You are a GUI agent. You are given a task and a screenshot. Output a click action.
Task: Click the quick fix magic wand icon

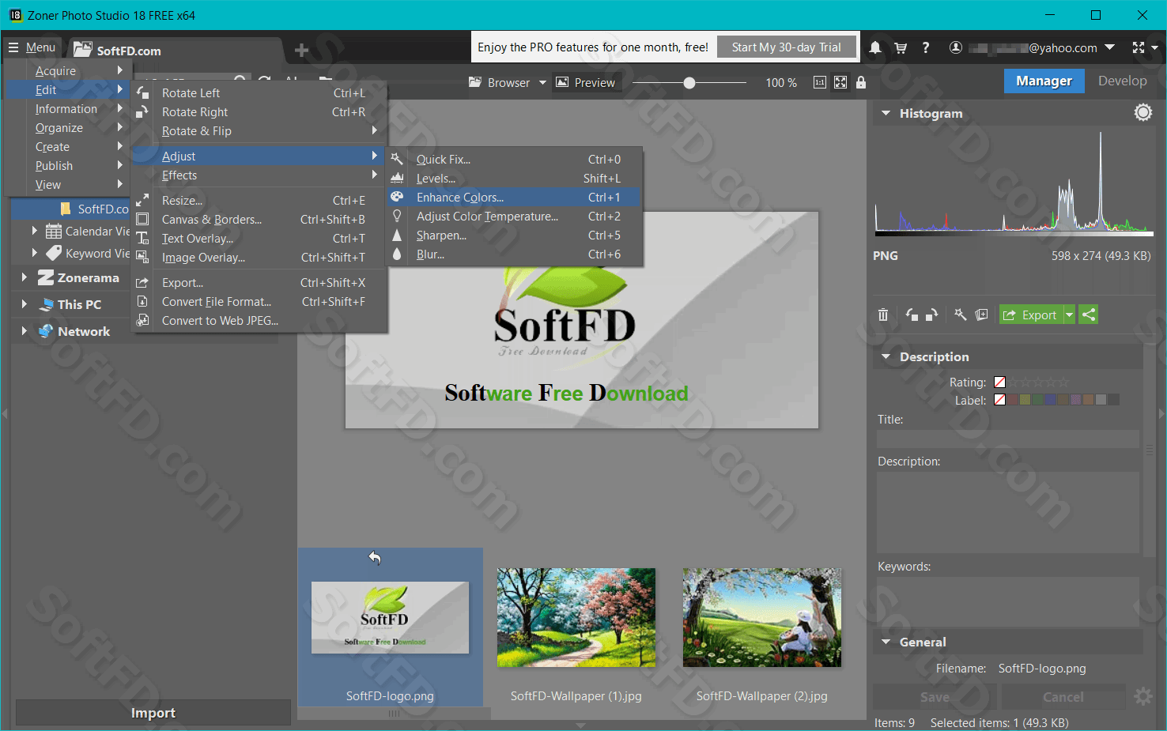coord(961,315)
